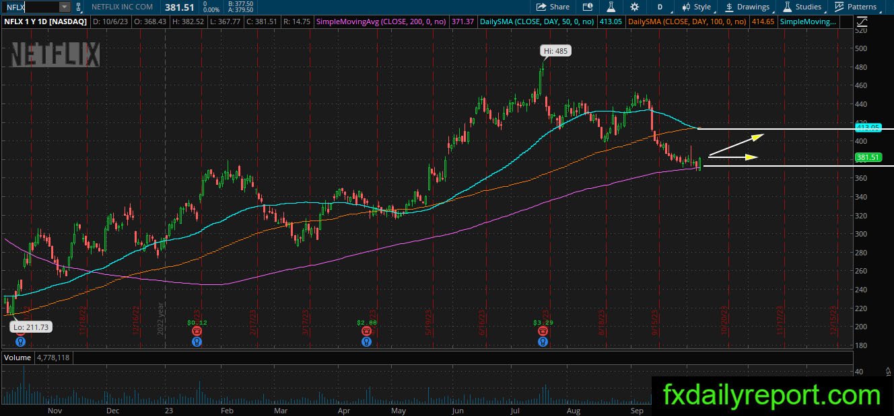Click the Lo: 211.73 price bubble
The image size is (894, 416).
[30, 327]
